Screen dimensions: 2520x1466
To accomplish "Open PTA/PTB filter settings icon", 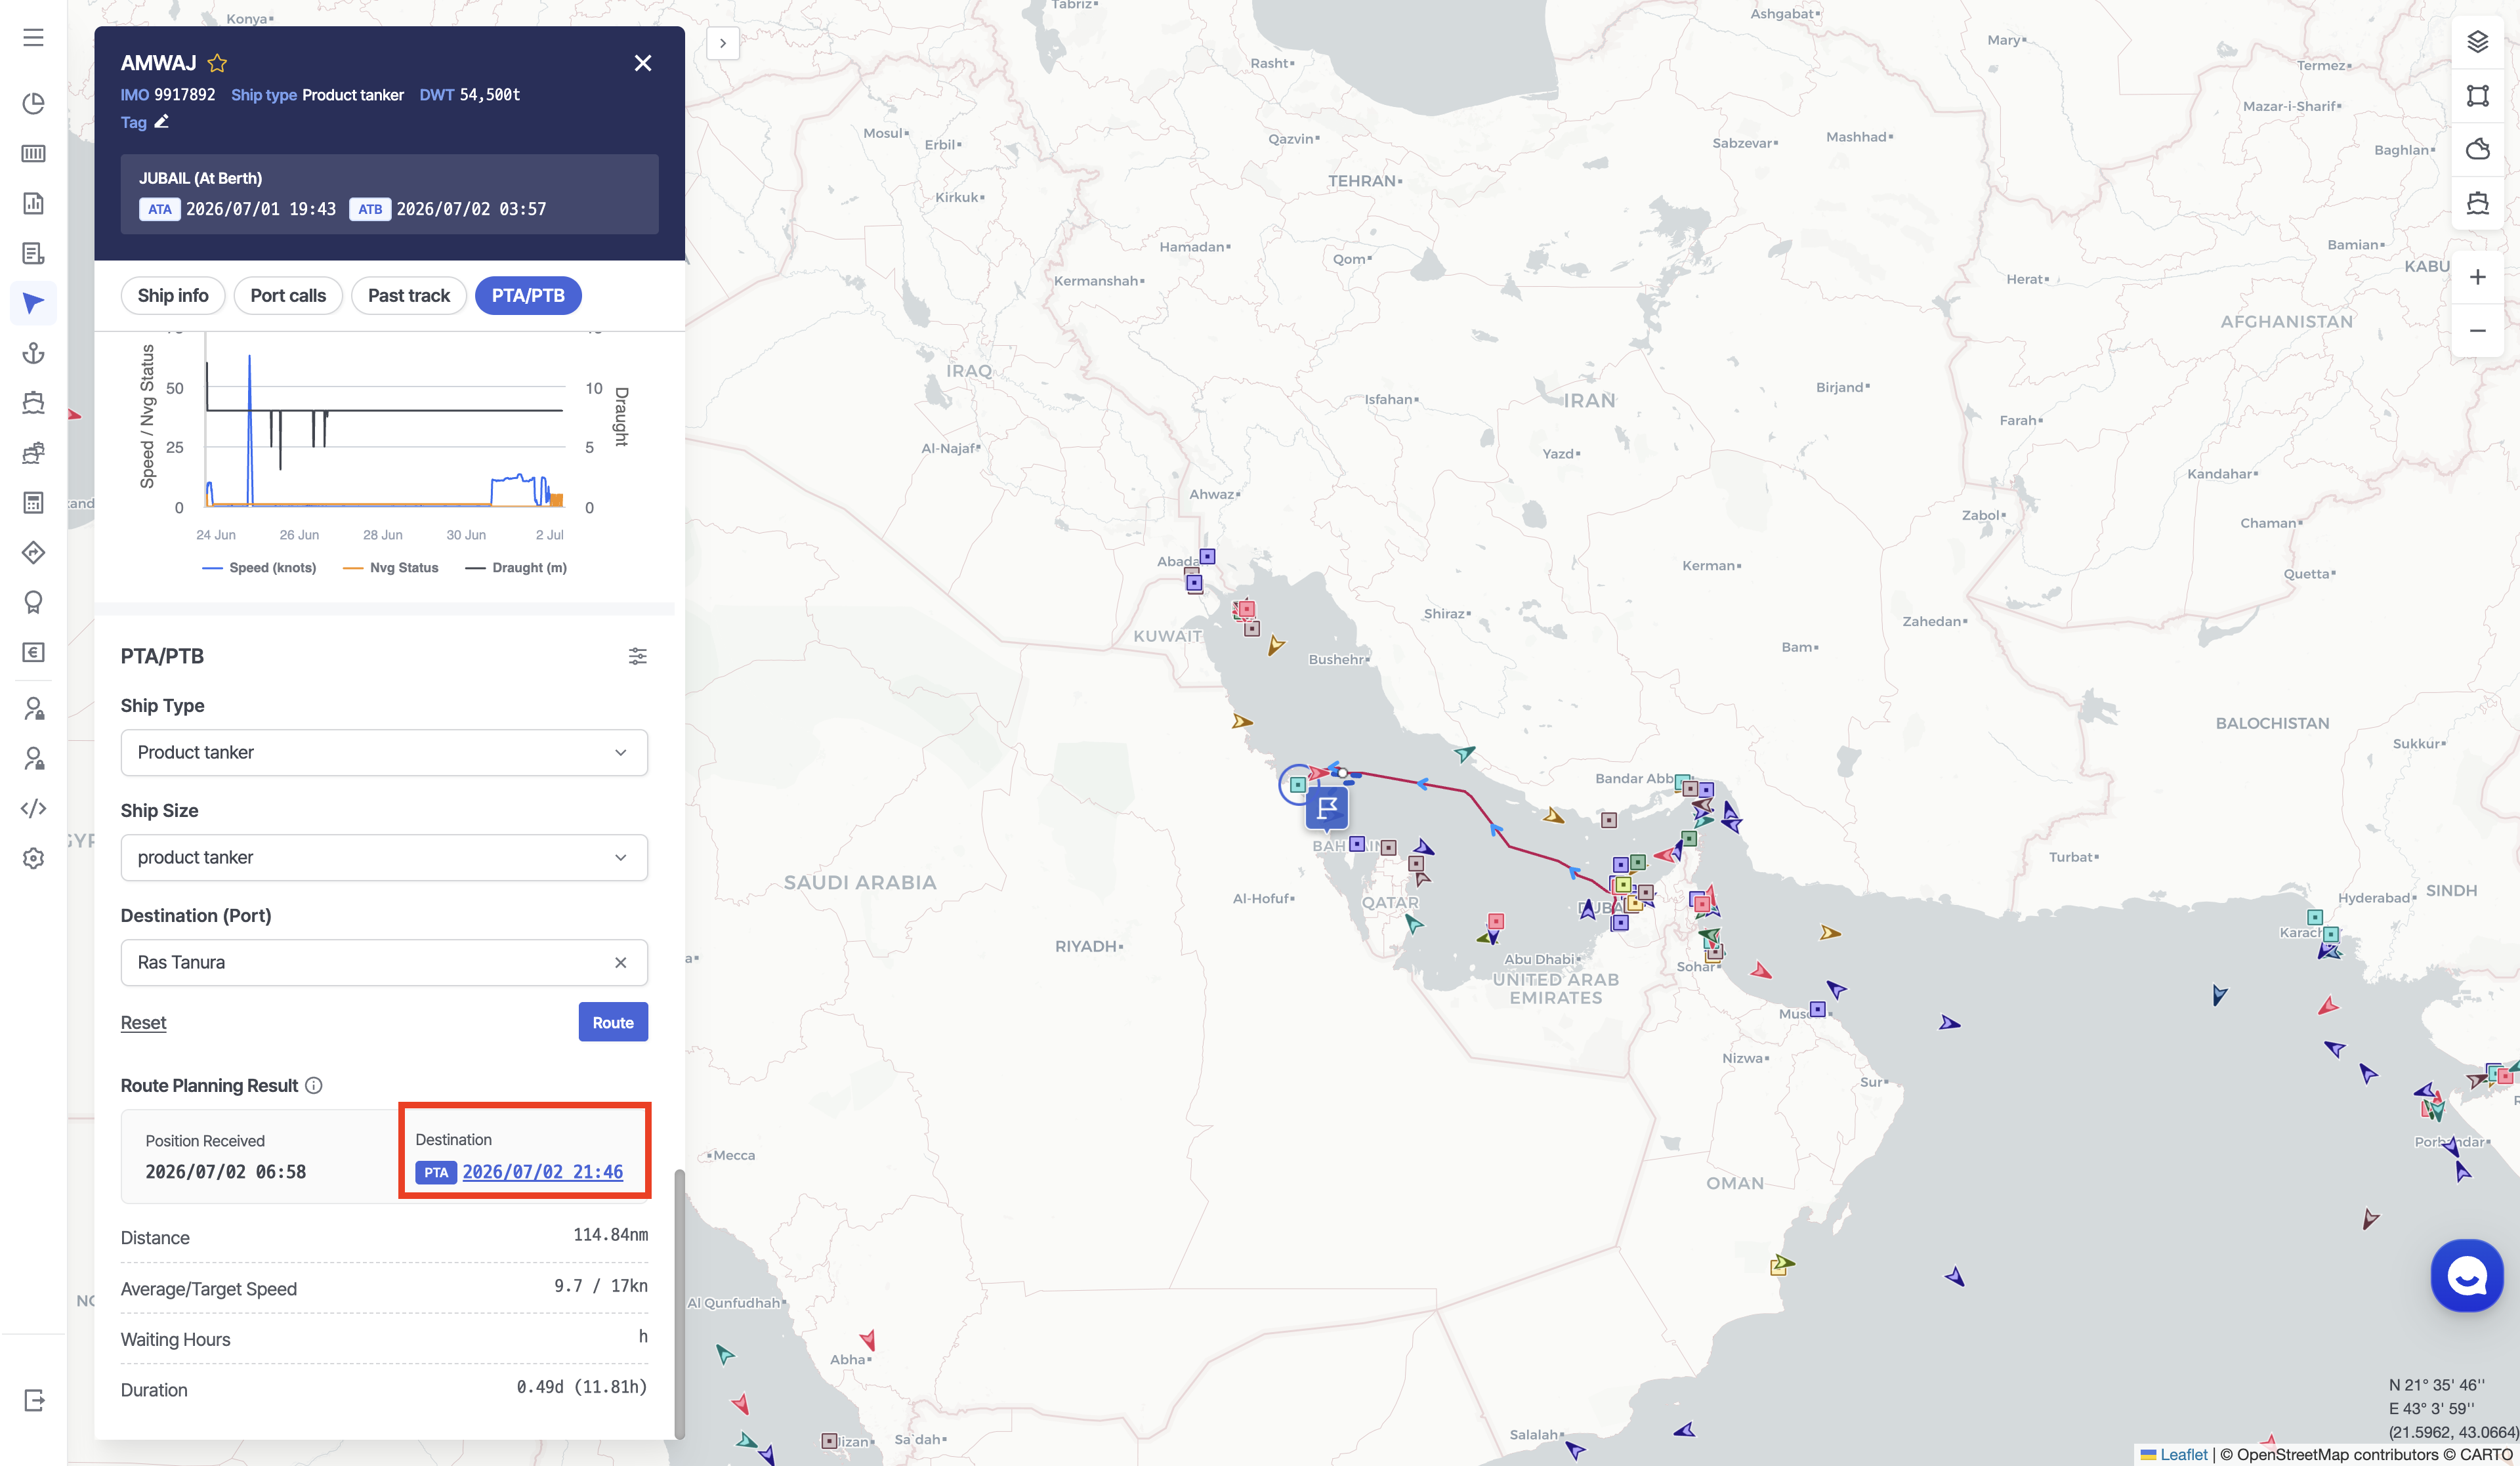I will click(x=637, y=656).
